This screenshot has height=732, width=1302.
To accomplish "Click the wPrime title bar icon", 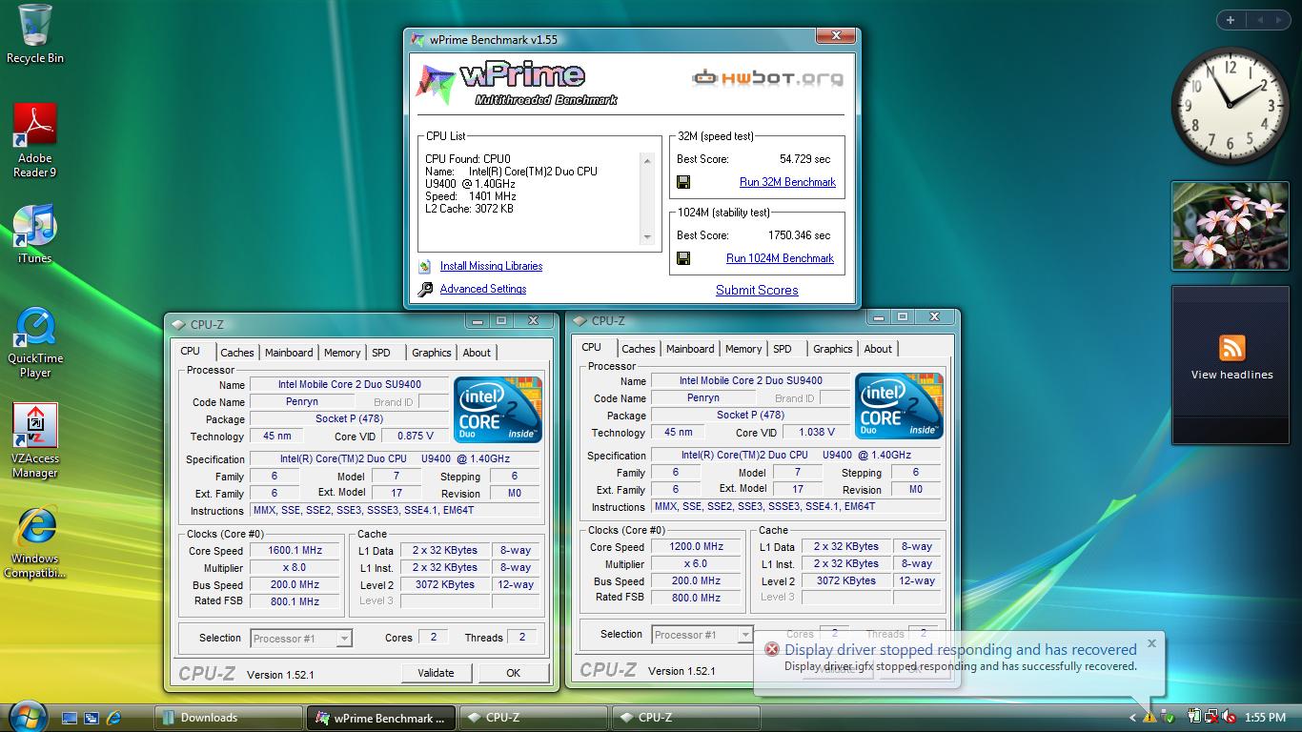I will coord(417,39).
